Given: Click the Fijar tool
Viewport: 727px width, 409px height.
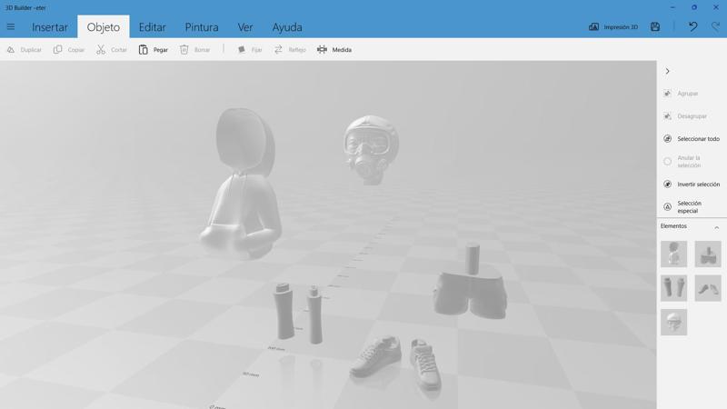Looking at the screenshot, I should tap(249, 50).
